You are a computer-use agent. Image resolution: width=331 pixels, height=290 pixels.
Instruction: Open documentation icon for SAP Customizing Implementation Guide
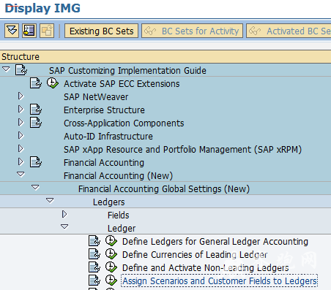click(21, 70)
